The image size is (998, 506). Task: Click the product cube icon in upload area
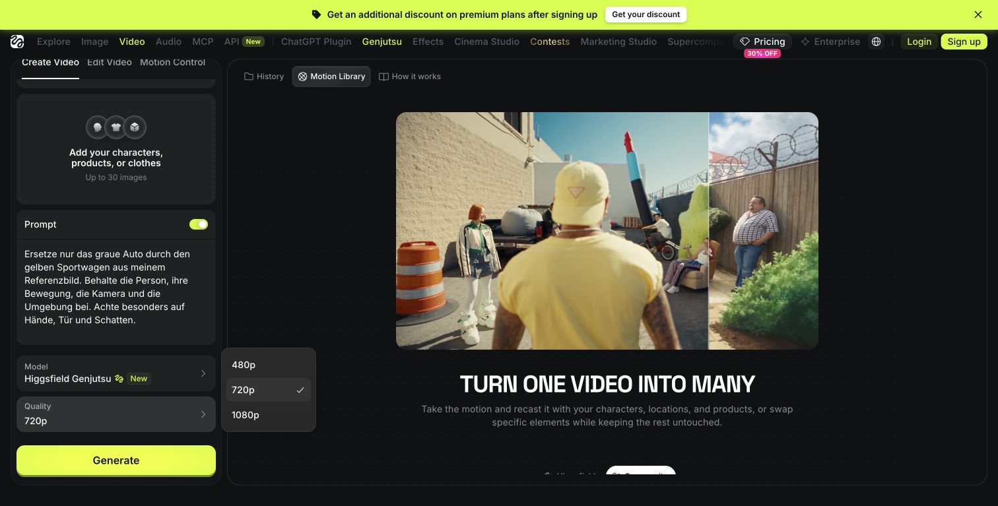pyautogui.click(x=135, y=127)
